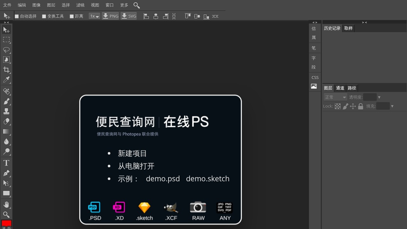Viewport: 407px width, 229px height.
Task: Click the red foreground color swatch
Action: pos(6,223)
